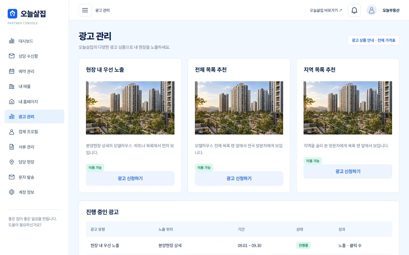The height and width of the screenshot is (255, 409).
Task: Click the 내 매물 building icon
Action: click(x=12, y=86)
